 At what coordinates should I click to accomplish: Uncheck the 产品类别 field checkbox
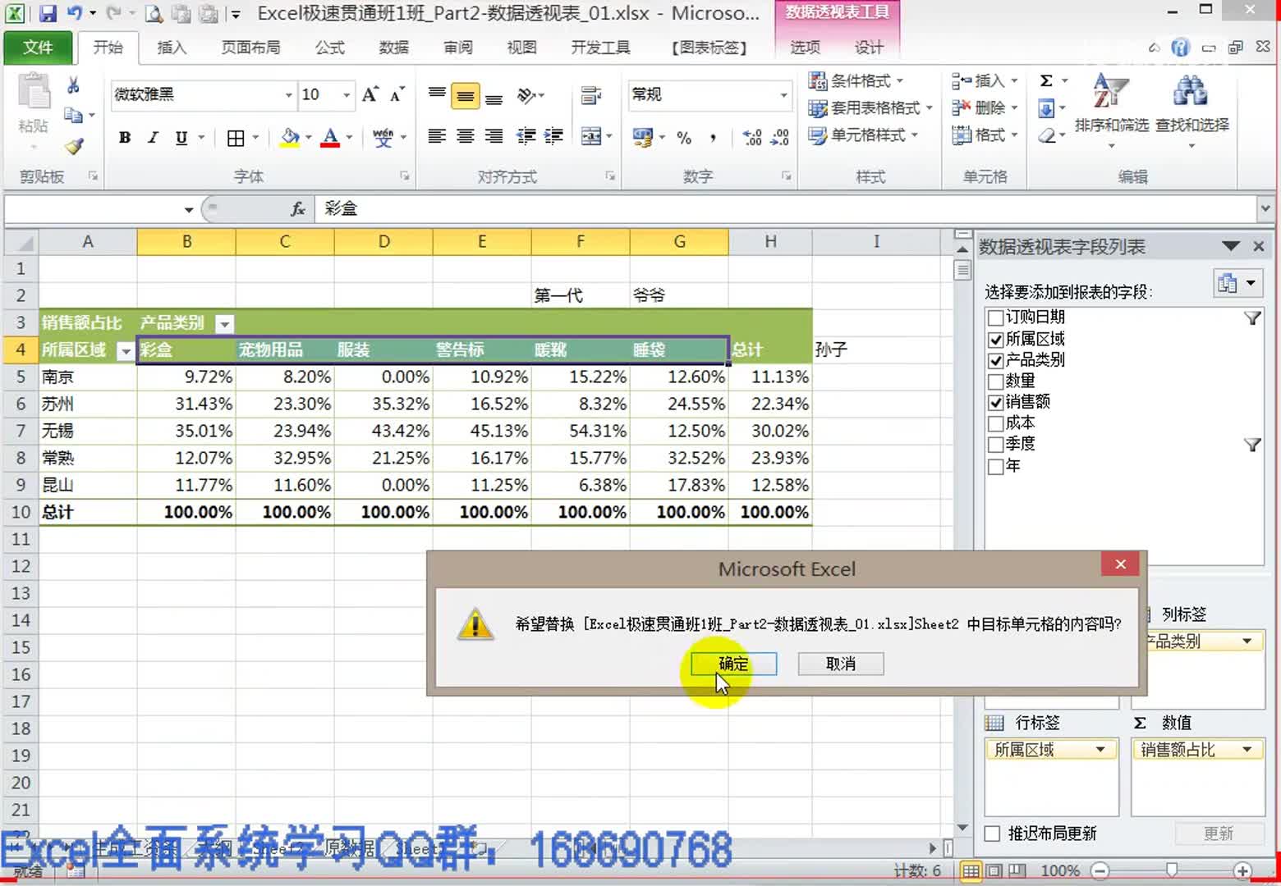pos(996,360)
